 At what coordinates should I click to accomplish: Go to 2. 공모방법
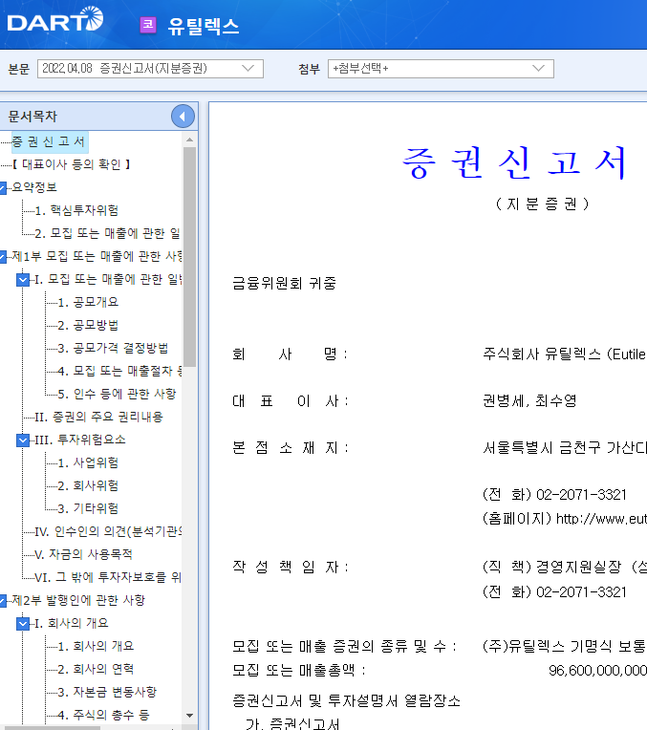[88, 325]
